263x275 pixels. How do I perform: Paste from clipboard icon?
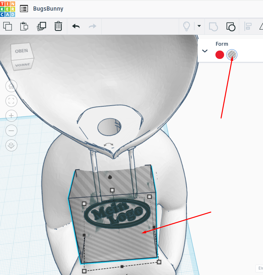(24, 26)
